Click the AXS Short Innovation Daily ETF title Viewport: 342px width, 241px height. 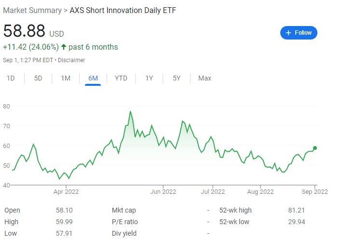[123, 10]
